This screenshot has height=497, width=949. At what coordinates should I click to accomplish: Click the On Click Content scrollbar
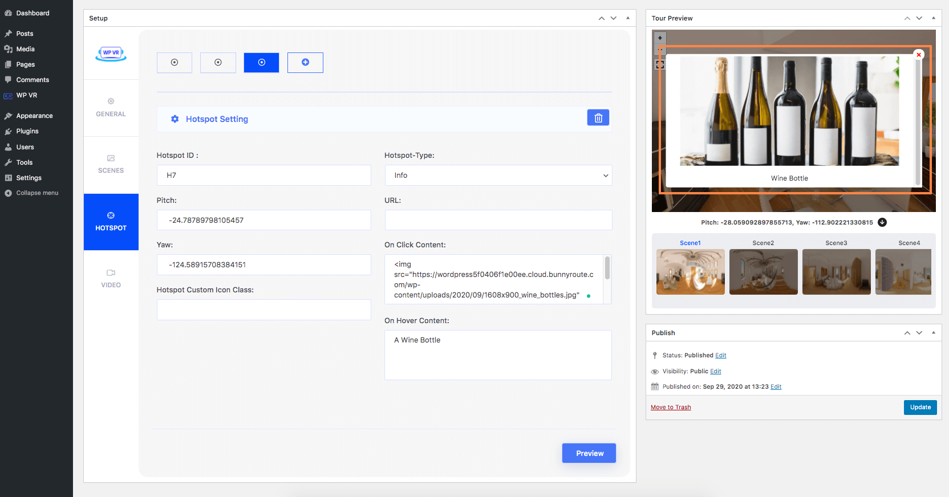[x=607, y=269]
